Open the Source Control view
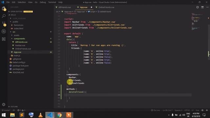The image size is (210, 118). [4, 24]
